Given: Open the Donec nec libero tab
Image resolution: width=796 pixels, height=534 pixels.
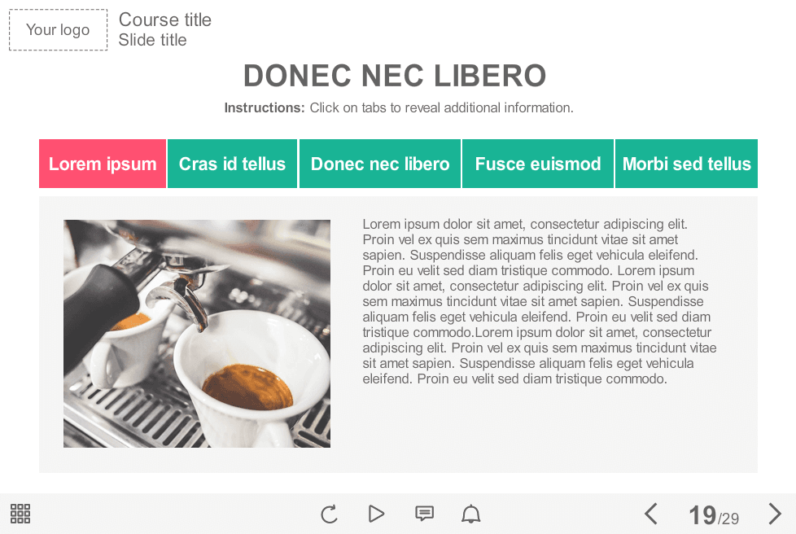Looking at the screenshot, I should coord(380,164).
